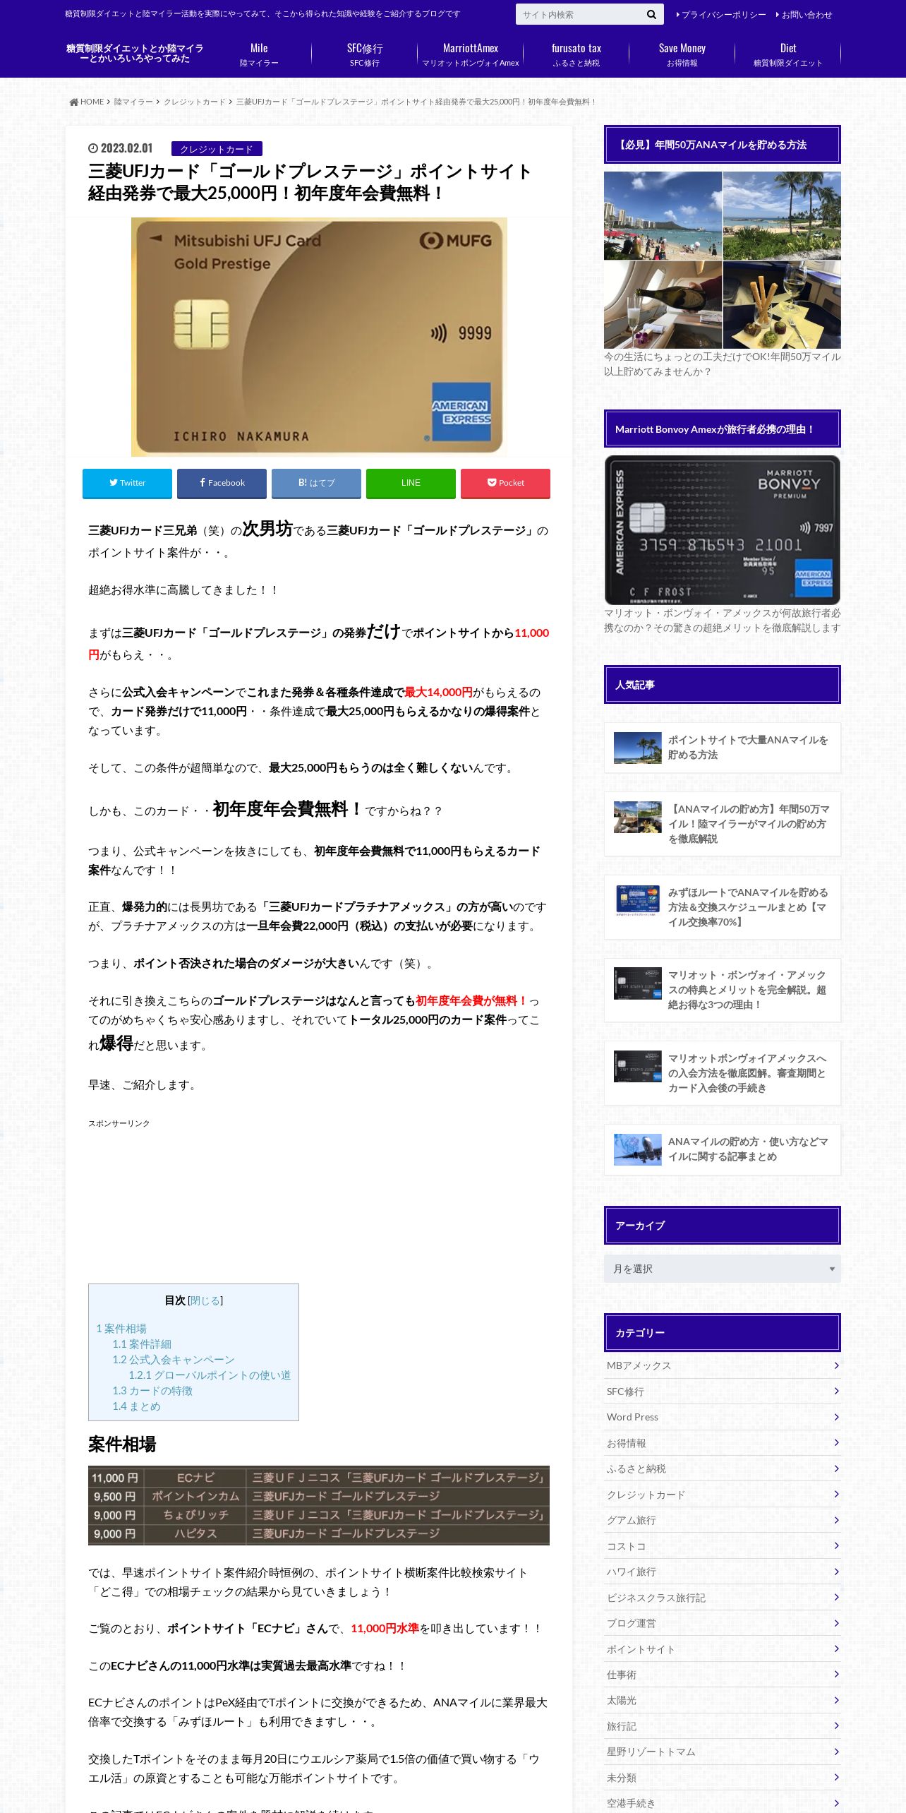Open the ブログ運営 category
Viewport: 906px width, 1813px height.
(x=723, y=1623)
